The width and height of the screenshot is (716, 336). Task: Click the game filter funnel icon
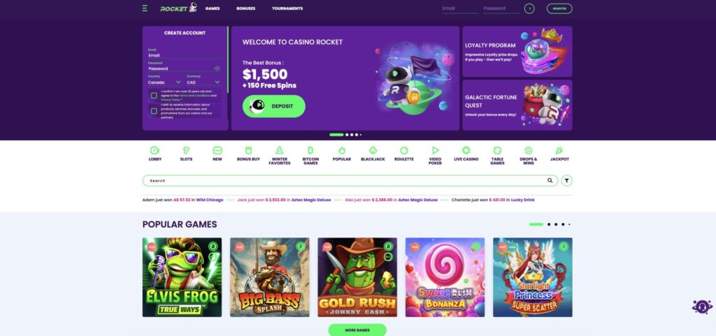pos(566,180)
